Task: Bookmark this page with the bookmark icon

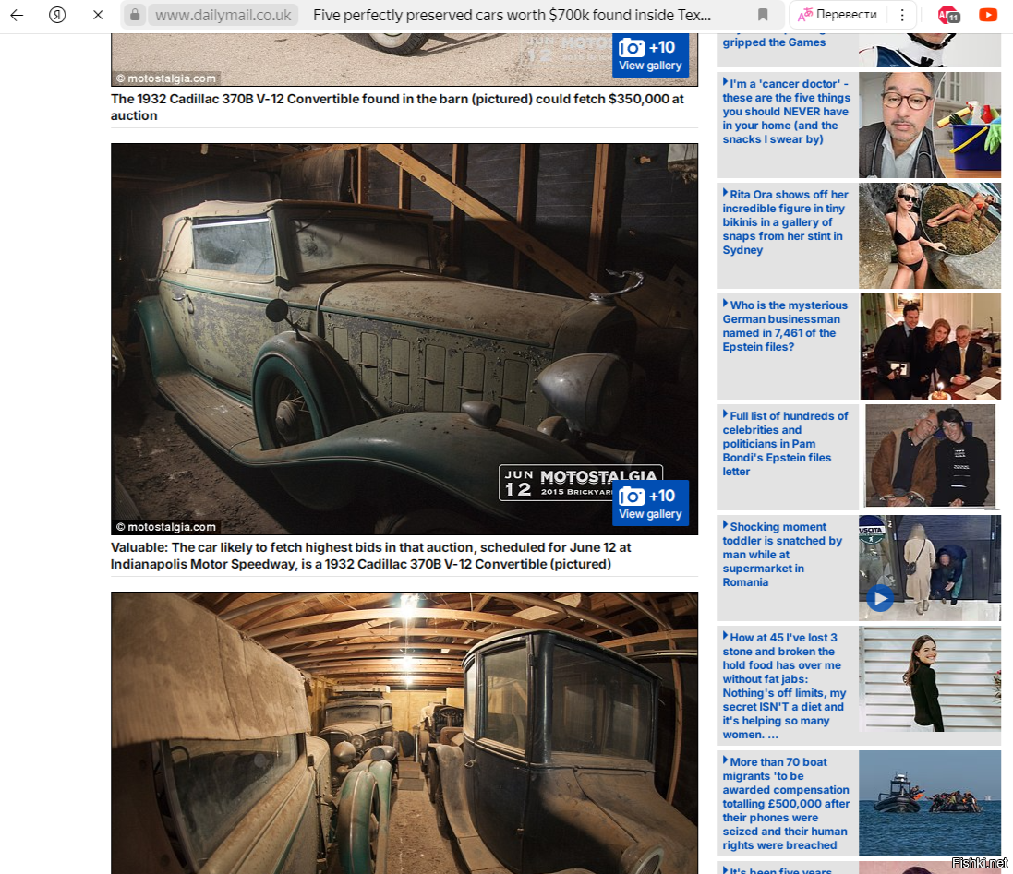Action: point(763,15)
